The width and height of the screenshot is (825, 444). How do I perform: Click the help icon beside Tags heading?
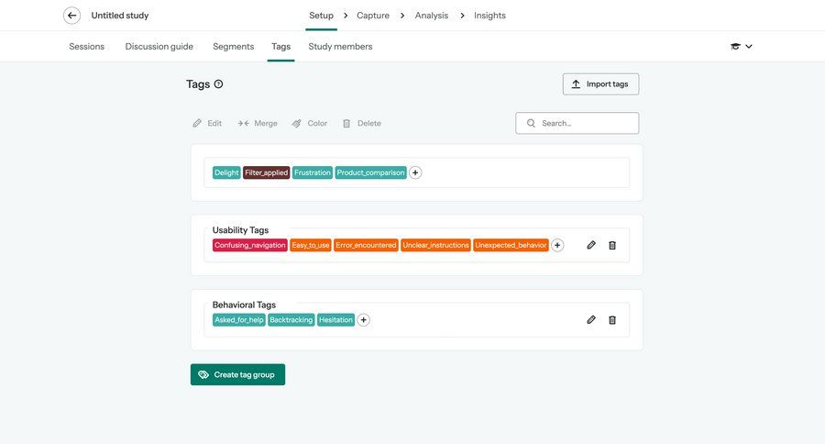tap(218, 84)
